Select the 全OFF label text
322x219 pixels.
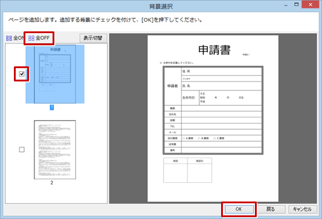43,38
